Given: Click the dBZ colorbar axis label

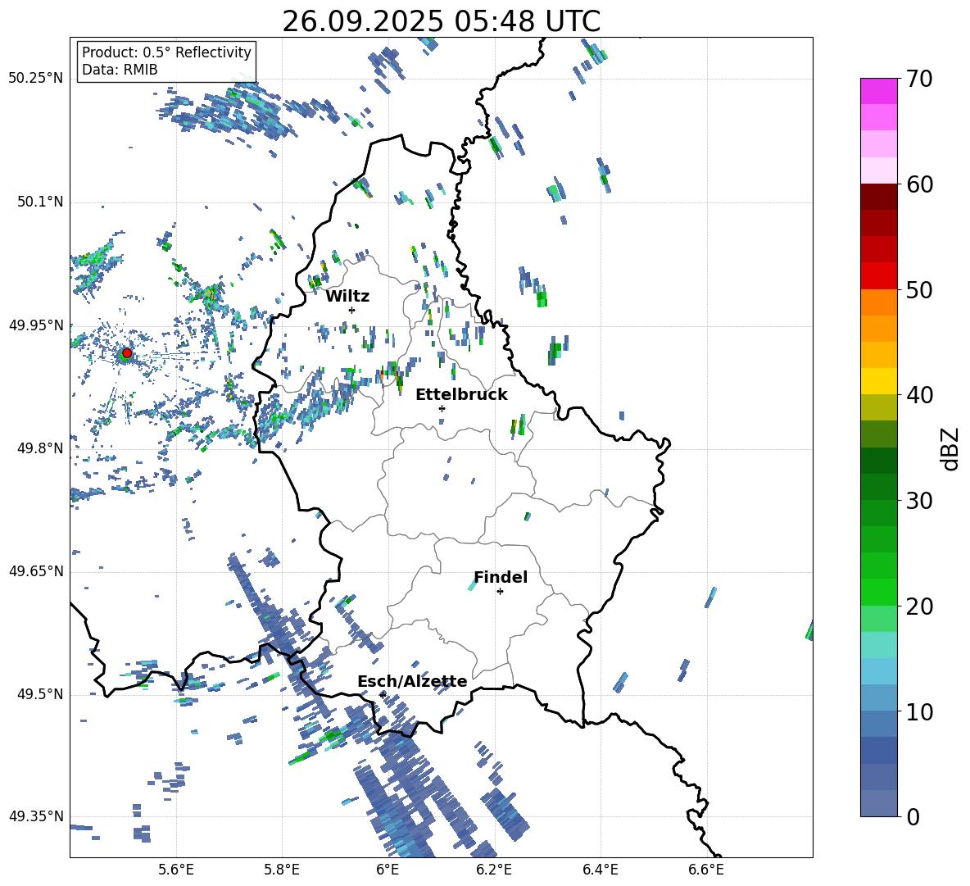Looking at the screenshot, I should (951, 449).
